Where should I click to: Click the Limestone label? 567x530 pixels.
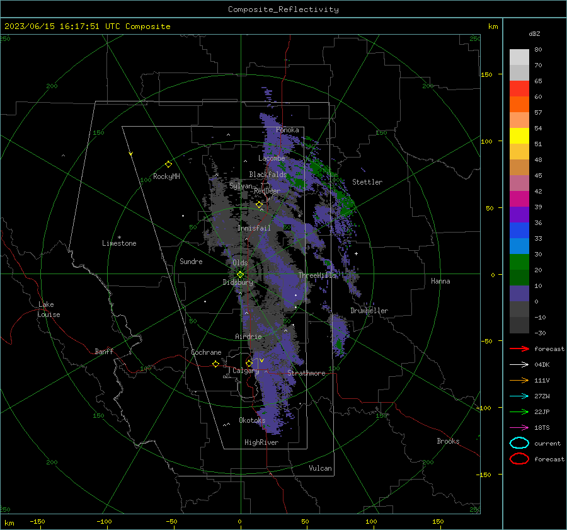click(119, 243)
